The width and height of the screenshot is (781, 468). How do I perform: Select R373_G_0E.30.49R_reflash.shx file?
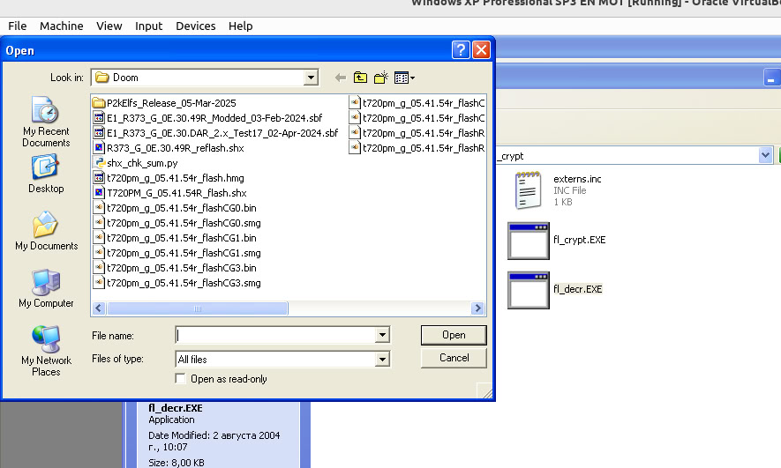pyautogui.click(x=169, y=148)
